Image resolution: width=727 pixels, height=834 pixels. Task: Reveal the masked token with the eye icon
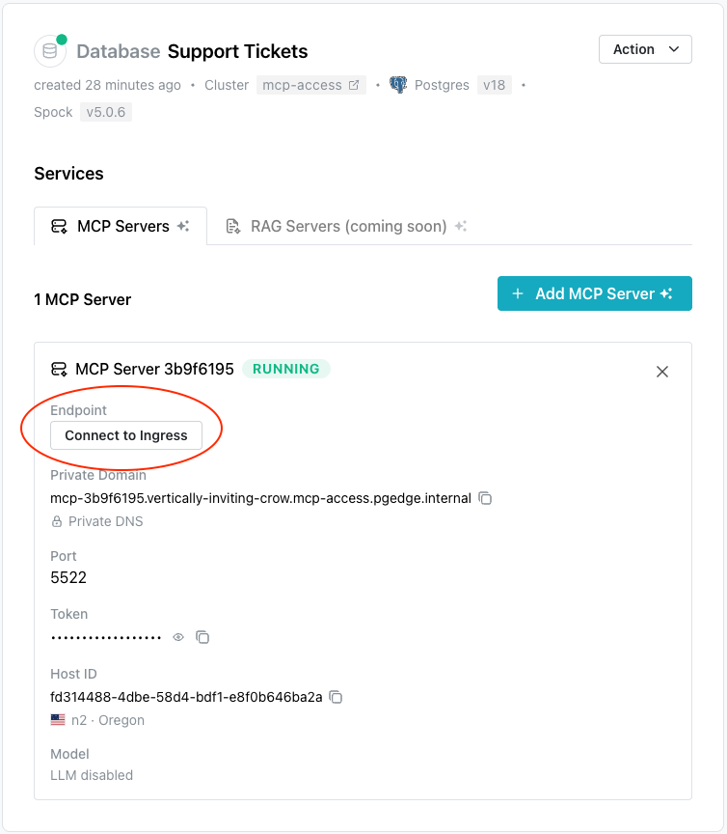(x=177, y=636)
